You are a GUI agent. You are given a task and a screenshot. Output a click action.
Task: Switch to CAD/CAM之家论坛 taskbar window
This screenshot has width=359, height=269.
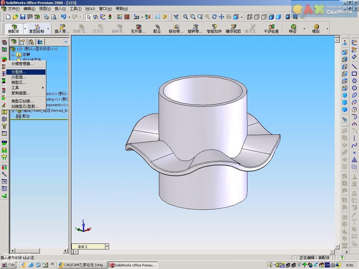point(83,265)
